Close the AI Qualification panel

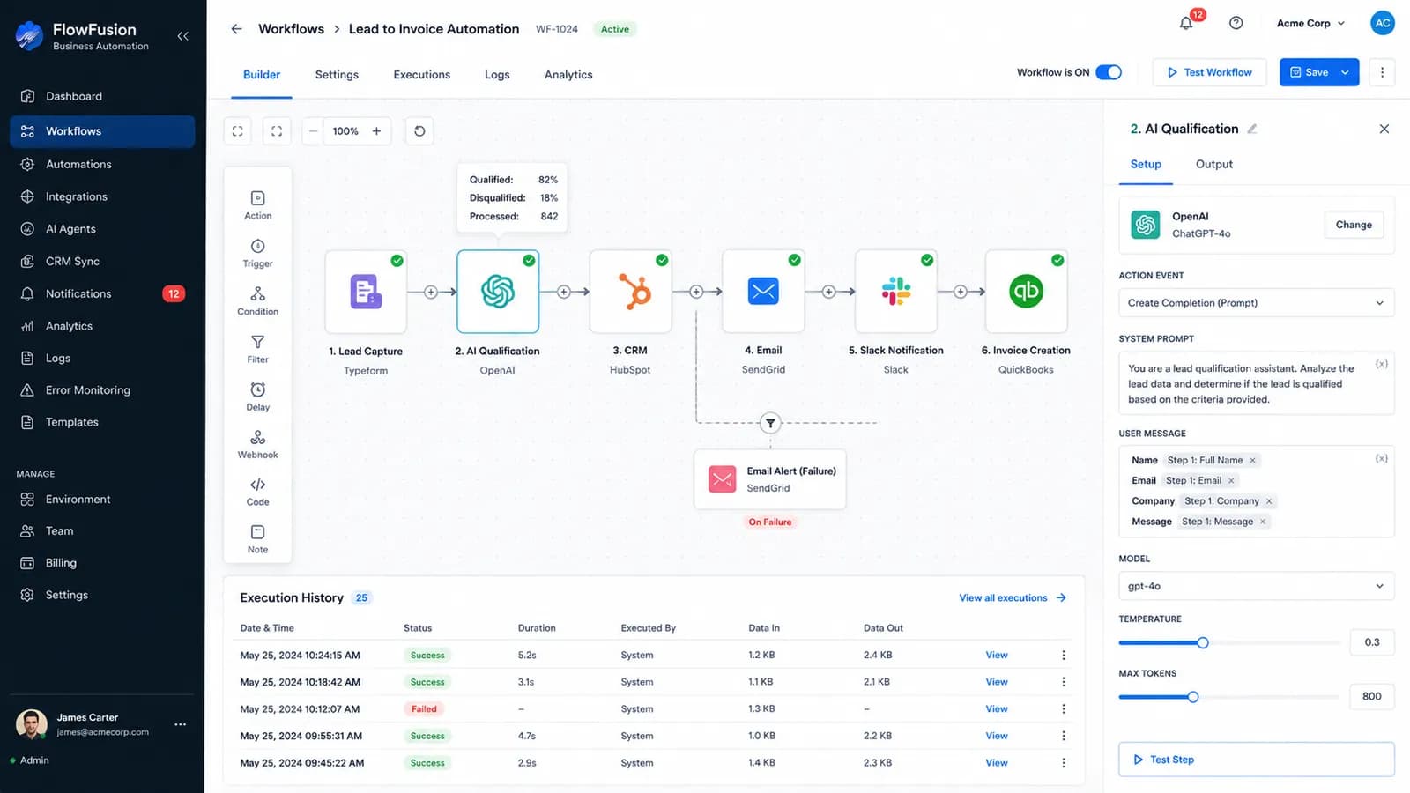tap(1384, 129)
